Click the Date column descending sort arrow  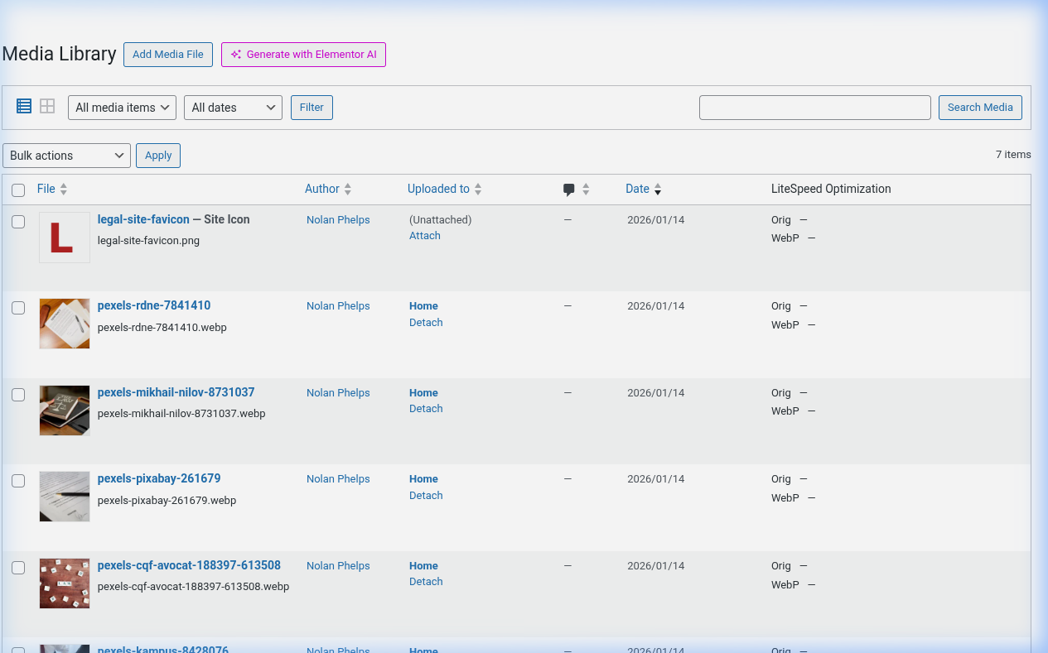(657, 193)
